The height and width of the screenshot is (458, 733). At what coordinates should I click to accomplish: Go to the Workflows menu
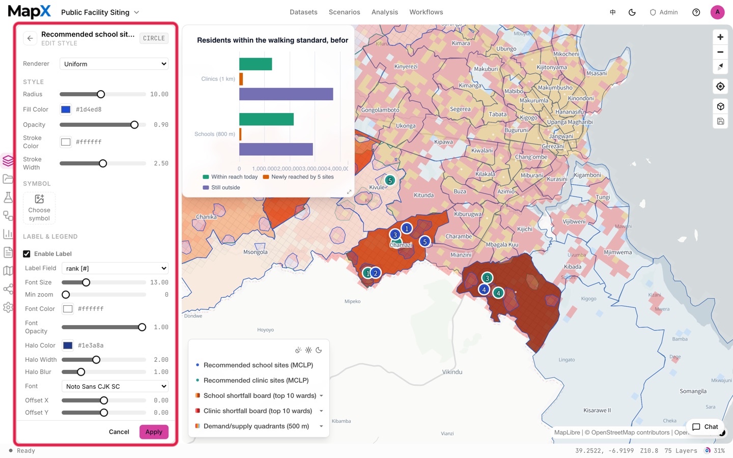pyautogui.click(x=426, y=12)
